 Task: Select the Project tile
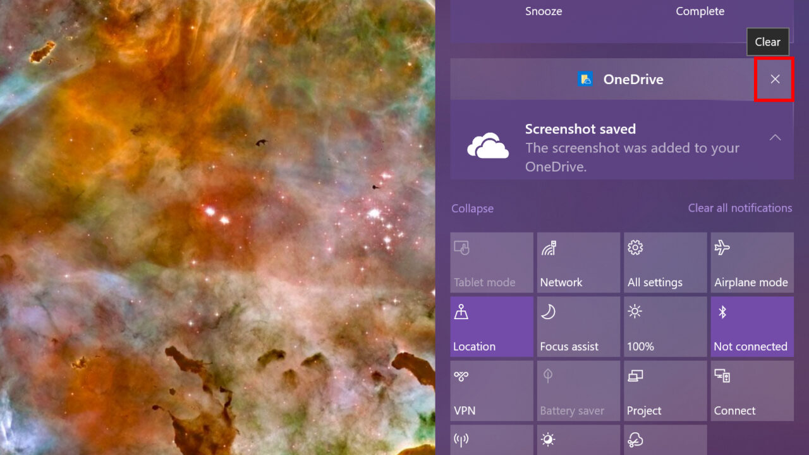pyautogui.click(x=665, y=390)
